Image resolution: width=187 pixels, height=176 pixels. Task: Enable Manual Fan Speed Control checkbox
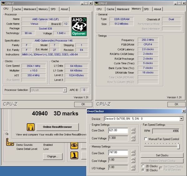click(x=146, y=139)
